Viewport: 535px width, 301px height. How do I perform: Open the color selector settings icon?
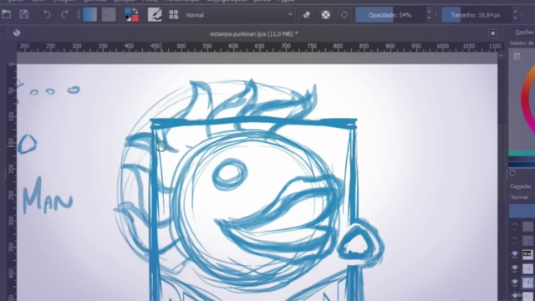[x=517, y=57]
